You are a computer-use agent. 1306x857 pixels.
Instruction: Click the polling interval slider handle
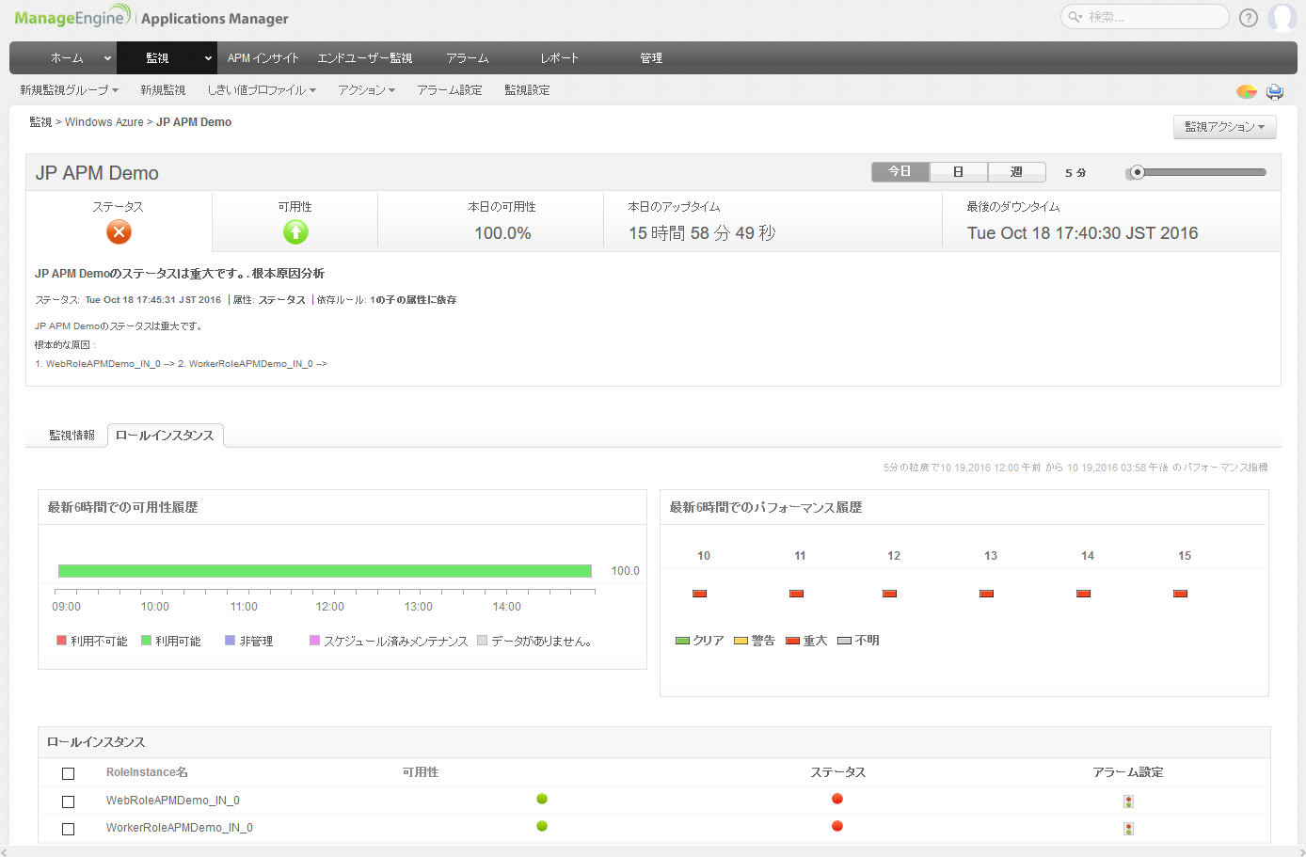coord(1137,172)
